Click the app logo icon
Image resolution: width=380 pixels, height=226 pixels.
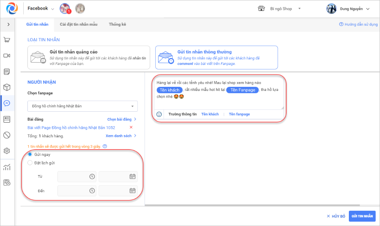click(x=12, y=9)
